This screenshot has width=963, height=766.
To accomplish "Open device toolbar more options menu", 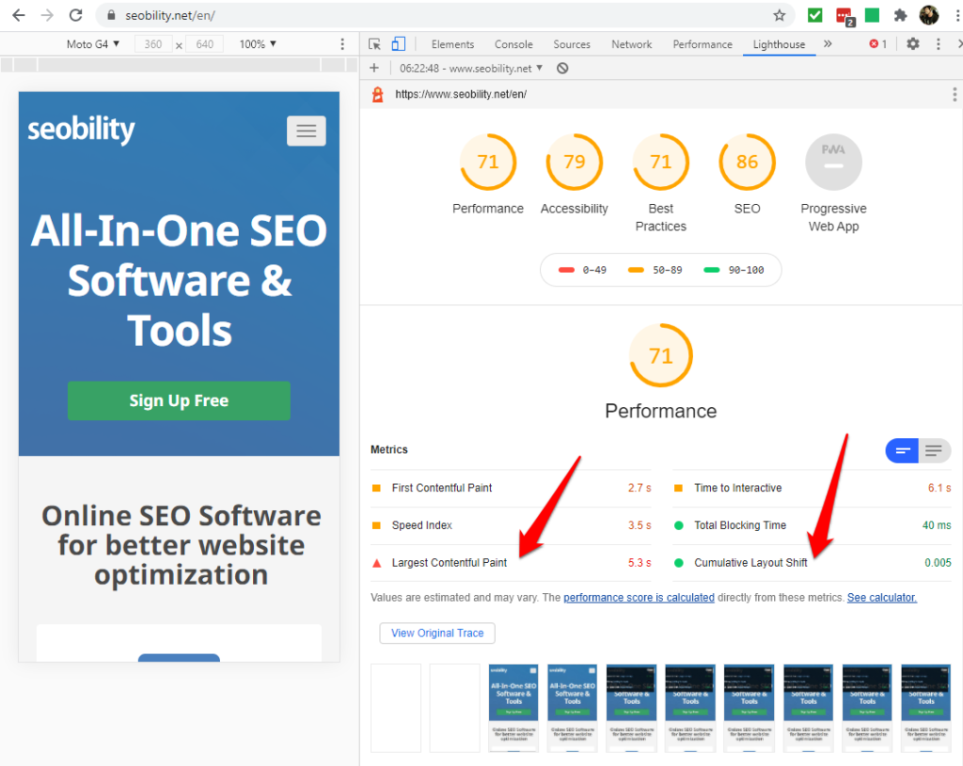I will point(342,44).
